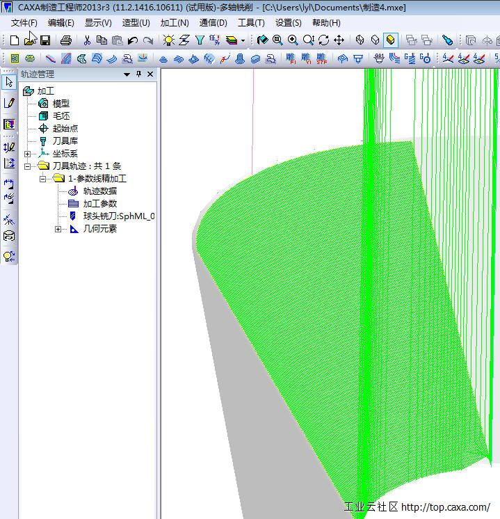Click the zoom window magnifier icon
Screen dimensions: 500x519
(x=277, y=40)
